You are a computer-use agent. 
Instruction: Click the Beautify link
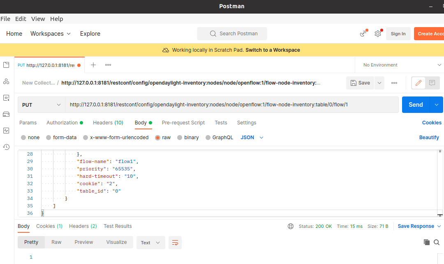[x=429, y=138]
